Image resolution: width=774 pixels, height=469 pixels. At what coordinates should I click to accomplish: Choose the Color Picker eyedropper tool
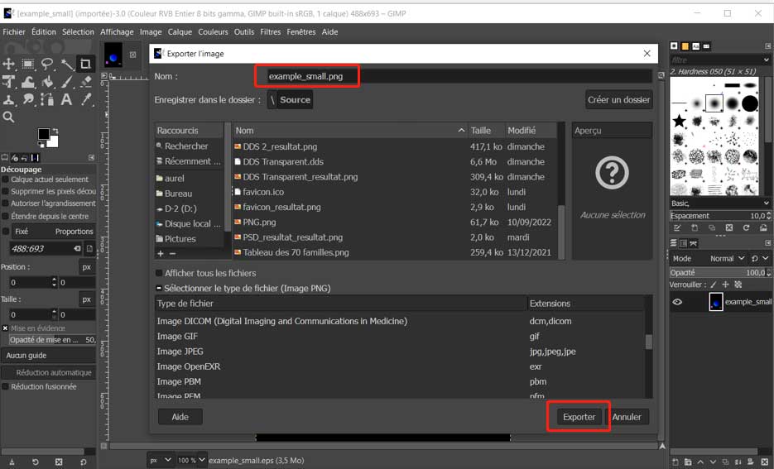click(x=85, y=99)
